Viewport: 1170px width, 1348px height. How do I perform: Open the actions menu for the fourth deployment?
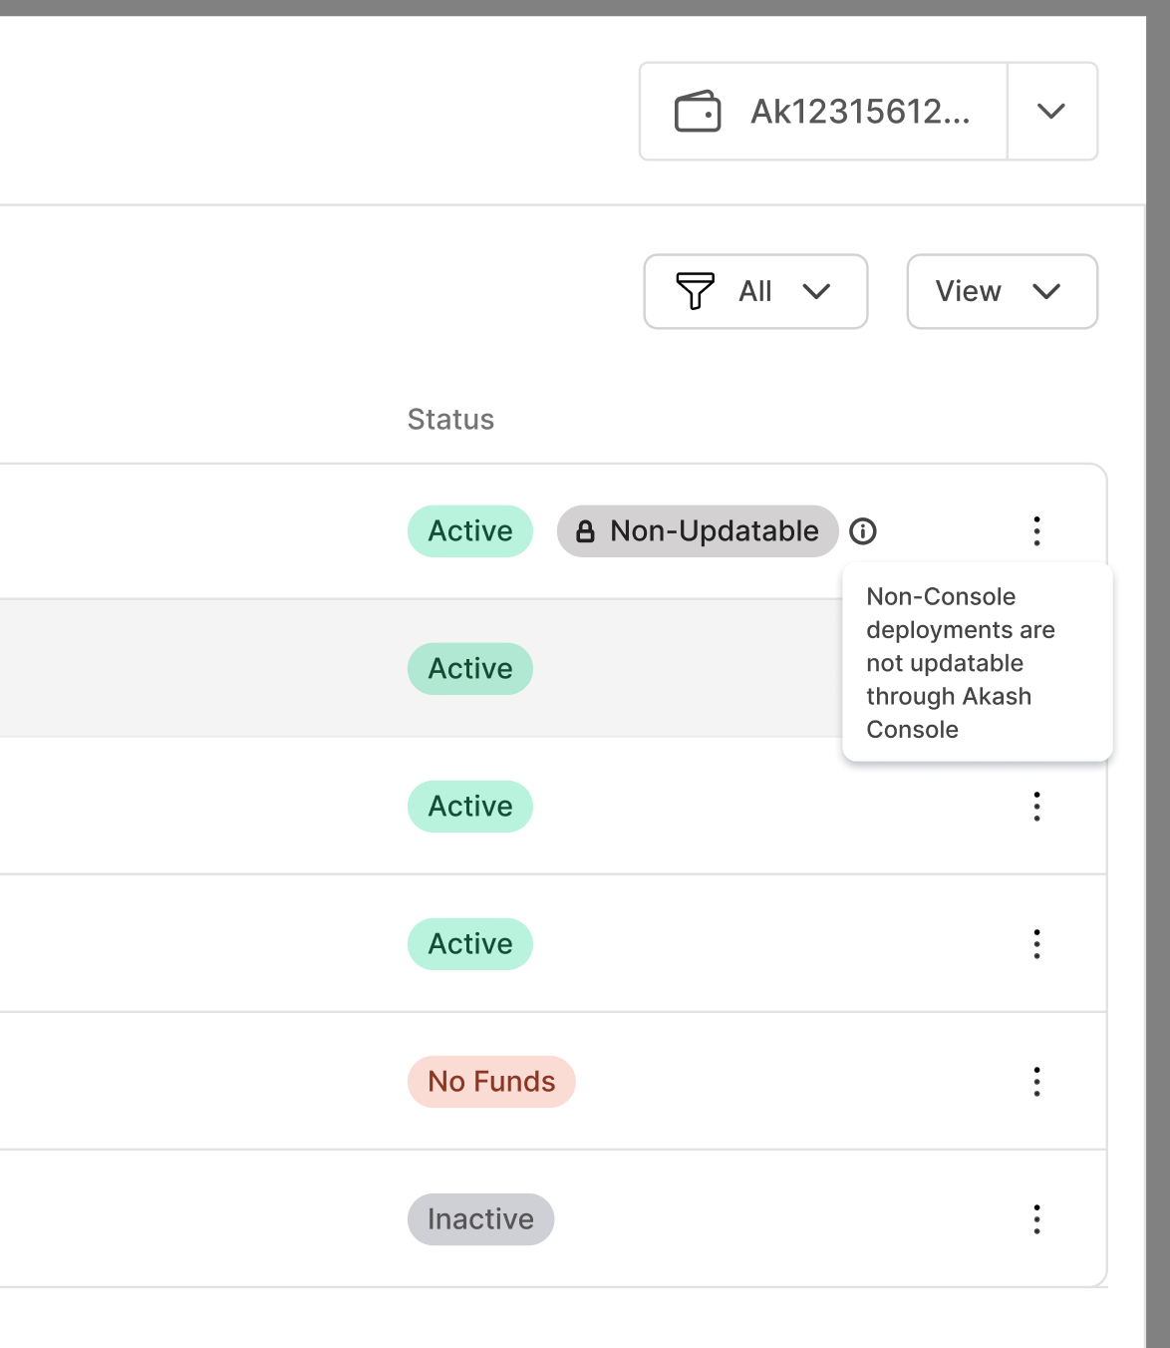click(x=1036, y=943)
